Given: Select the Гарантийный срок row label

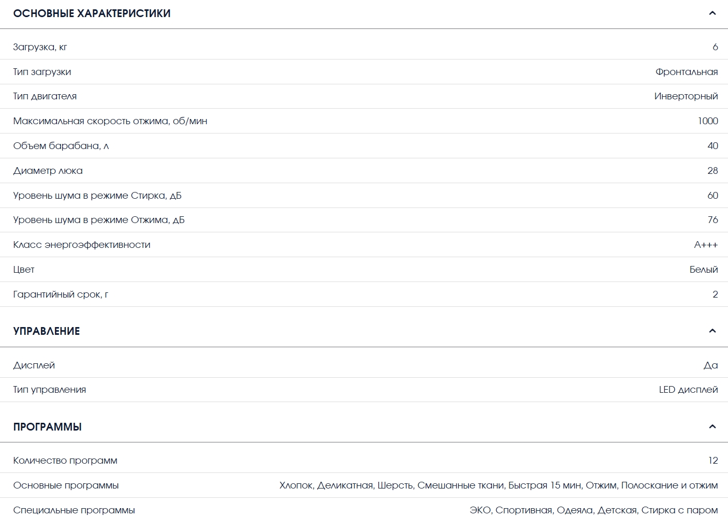Looking at the screenshot, I should click(x=61, y=294).
